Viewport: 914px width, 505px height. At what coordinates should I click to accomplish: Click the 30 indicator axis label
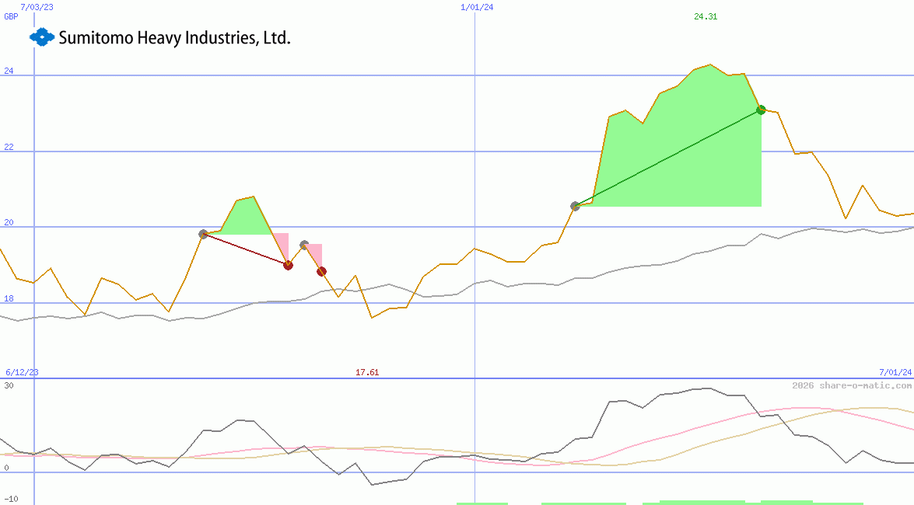pyautogui.click(x=9, y=385)
